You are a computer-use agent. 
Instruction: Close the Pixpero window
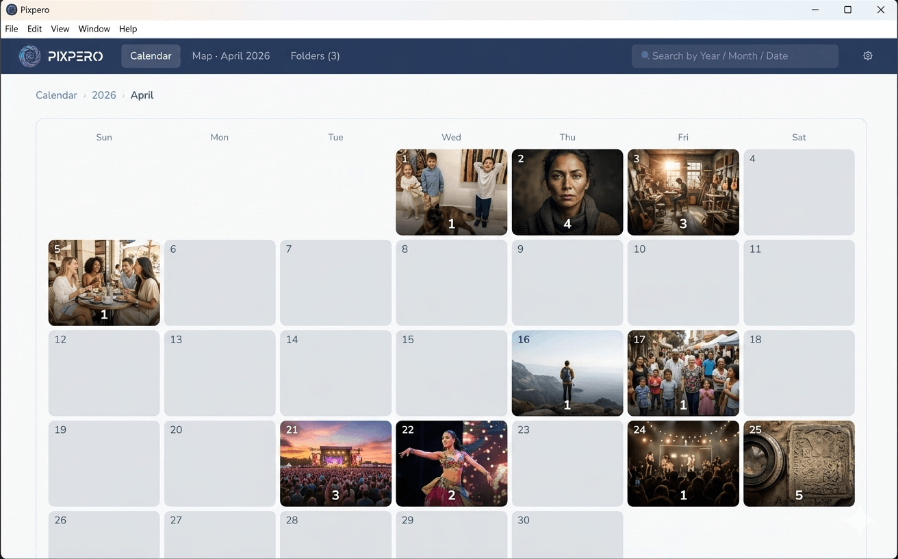tap(881, 10)
